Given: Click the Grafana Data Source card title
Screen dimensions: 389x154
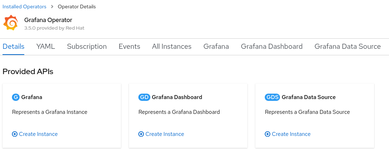Looking at the screenshot, I should pos(309,97).
